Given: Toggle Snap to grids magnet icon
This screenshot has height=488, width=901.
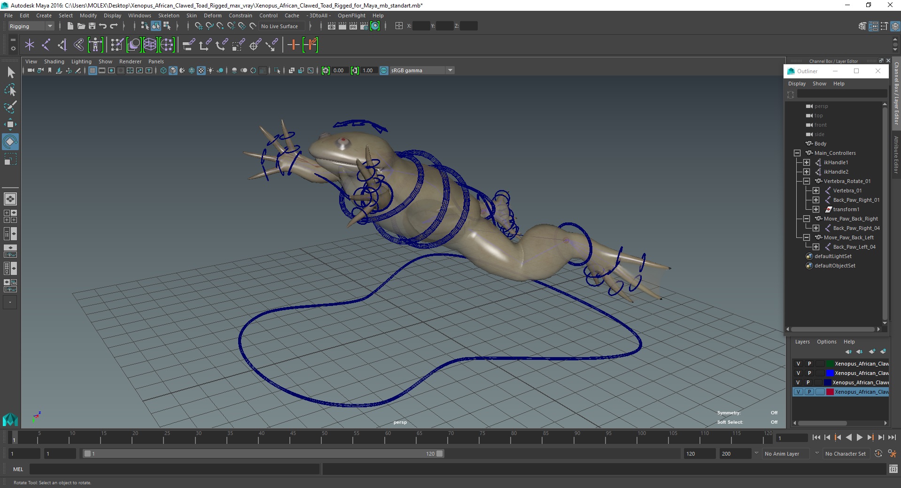Looking at the screenshot, I should pos(199,26).
